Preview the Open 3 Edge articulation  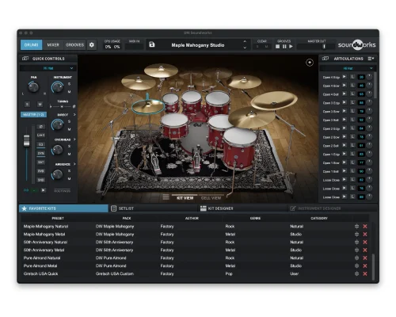point(345,102)
